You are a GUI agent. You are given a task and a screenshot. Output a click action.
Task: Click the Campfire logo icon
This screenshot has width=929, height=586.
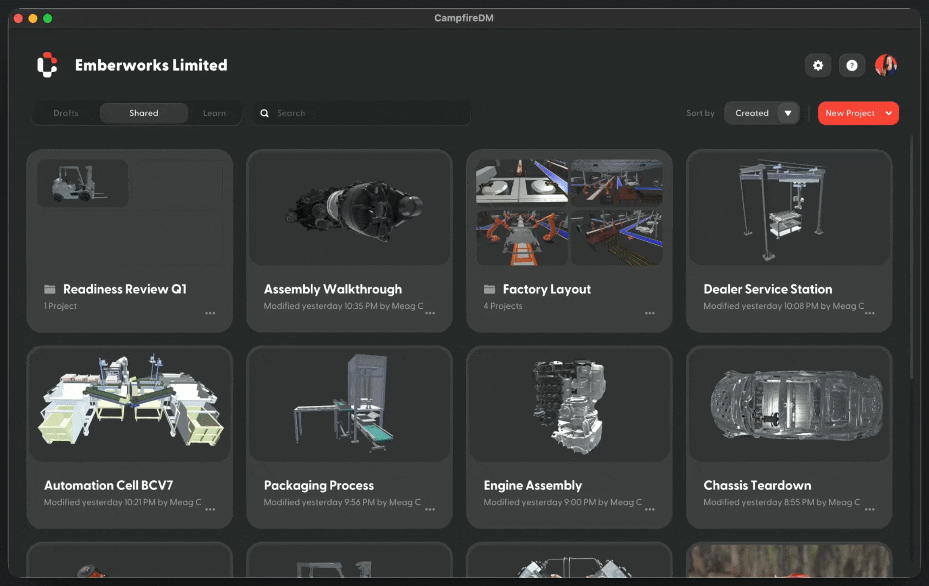click(47, 65)
